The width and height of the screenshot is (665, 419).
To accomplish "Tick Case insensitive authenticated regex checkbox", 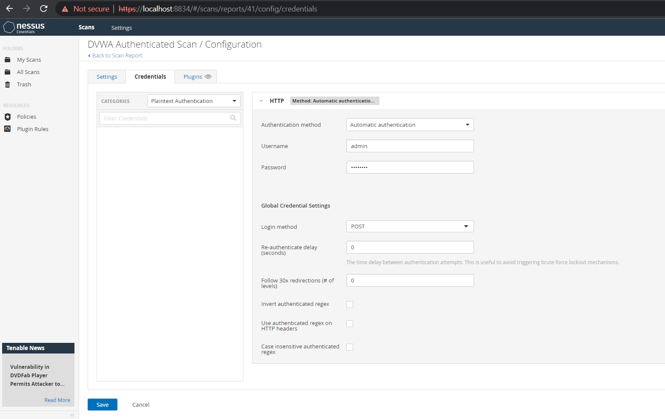I will pyautogui.click(x=350, y=347).
